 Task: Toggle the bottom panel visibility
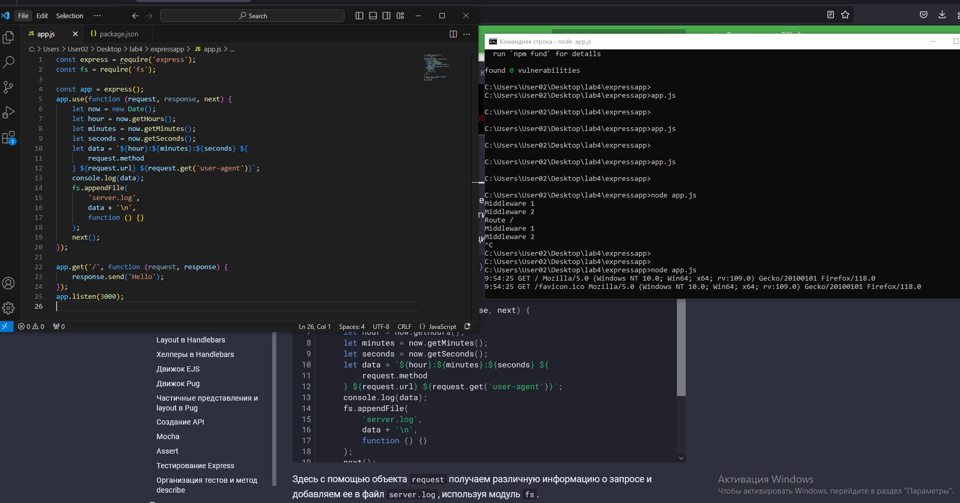pos(373,16)
